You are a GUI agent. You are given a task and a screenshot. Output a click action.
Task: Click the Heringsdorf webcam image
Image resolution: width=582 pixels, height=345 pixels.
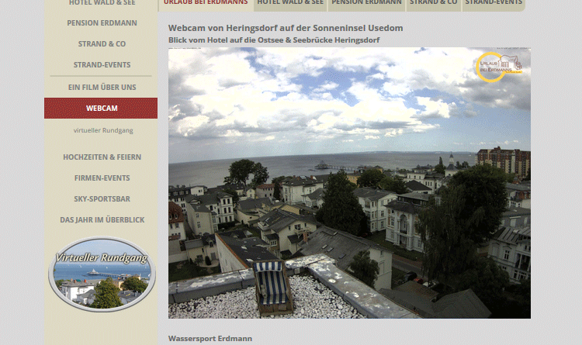point(349,183)
